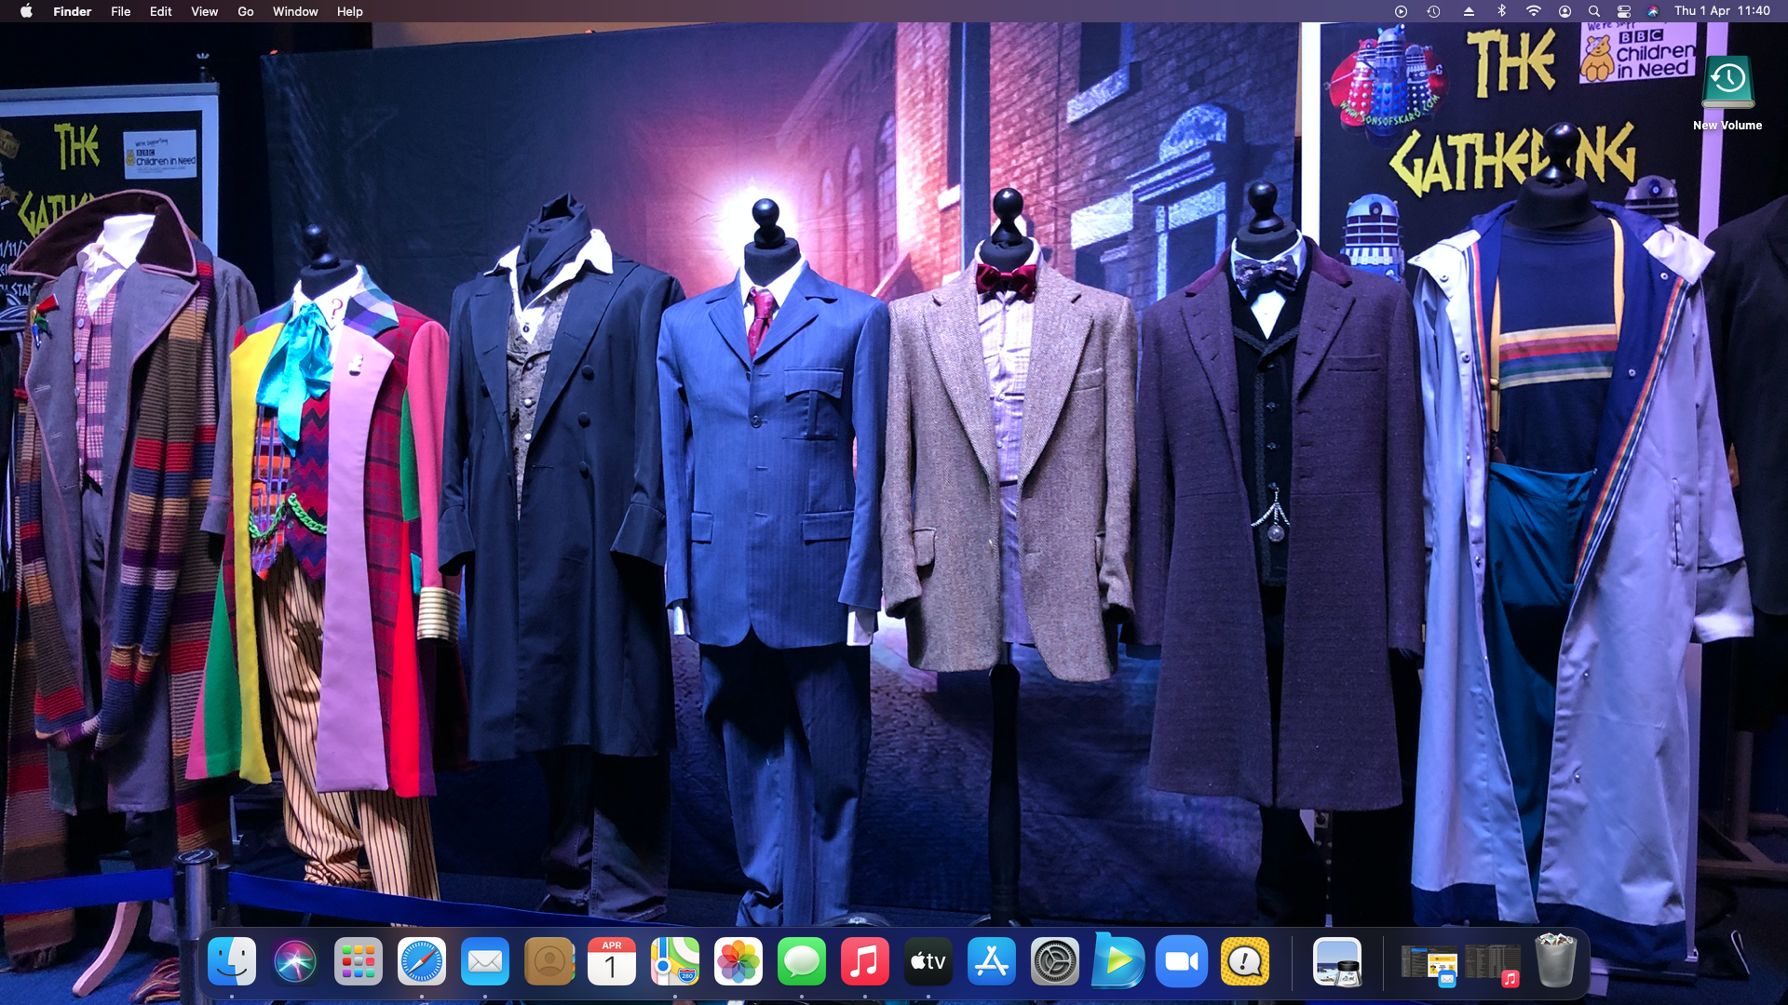
Task: Open the Edit menu
Action: click(x=160, y=11)
